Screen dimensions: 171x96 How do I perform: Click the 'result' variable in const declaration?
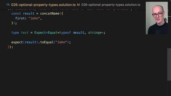click(29, 14)
